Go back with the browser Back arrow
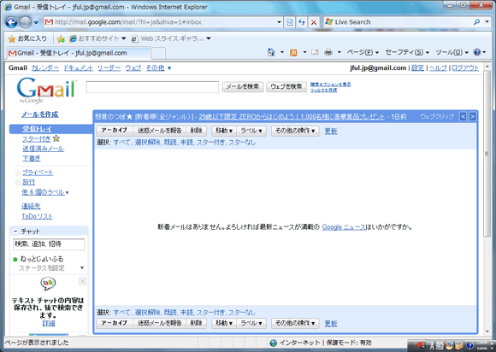The width and height of the screenshot is (496, 352). [x=11, y=22]
